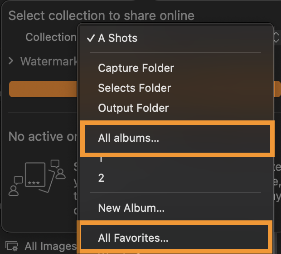Expand the Watermark section chevron
This screenshot has height=254, width=281.
pyautogui.click(x=11, y=61)
